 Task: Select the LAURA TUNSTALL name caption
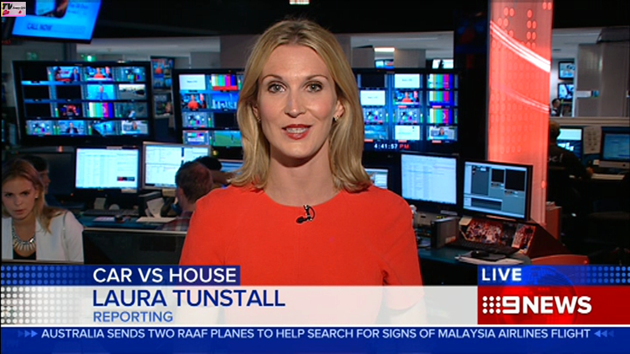tap(188, 298)
